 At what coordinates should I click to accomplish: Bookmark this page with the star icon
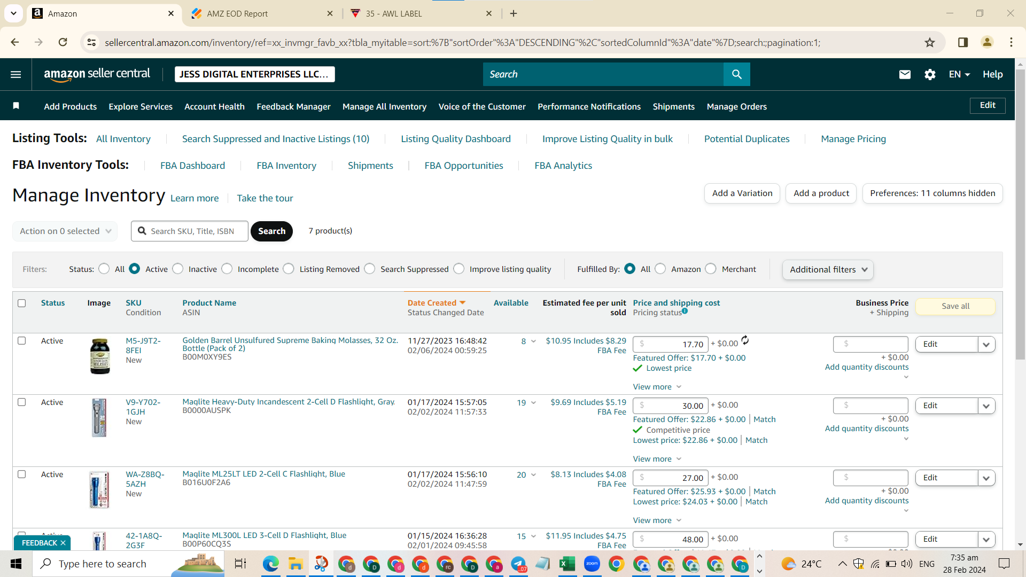tap(930, 42)
